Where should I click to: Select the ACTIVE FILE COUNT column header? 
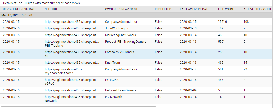(257, 9)
